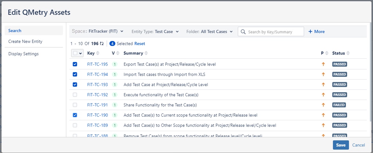Expand the Entity Type Test Case dropdown
The width and height of the screenshot is (373, 153).
click(x=155, y=32)
